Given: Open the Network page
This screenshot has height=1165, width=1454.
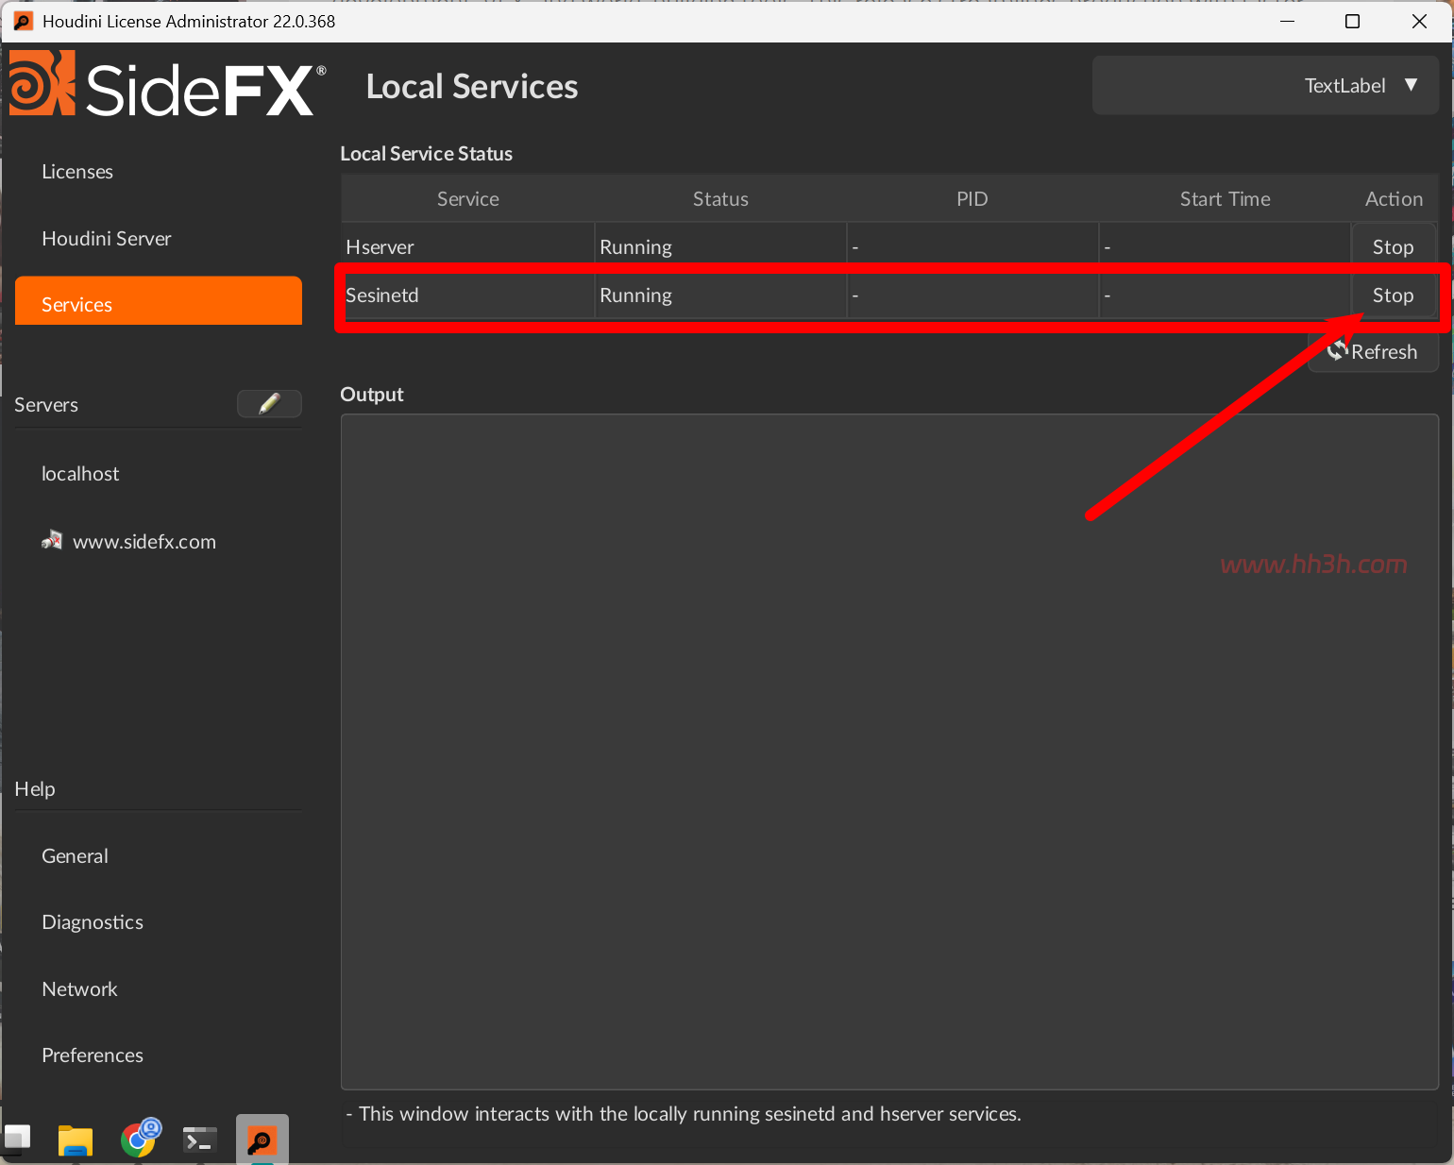Looking at the screenshot, I should point(79,989).
